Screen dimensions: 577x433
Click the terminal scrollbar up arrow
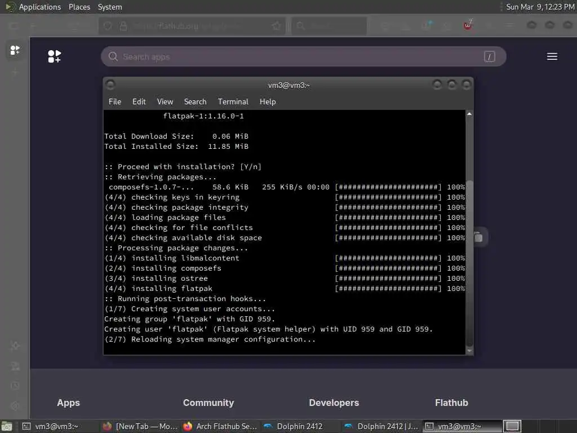click(x=469, y=114)
